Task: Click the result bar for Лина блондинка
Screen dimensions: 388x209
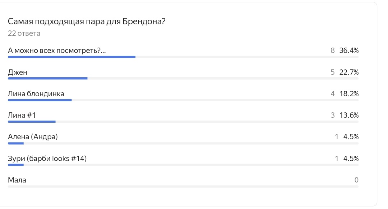Action: pos(183,100)
